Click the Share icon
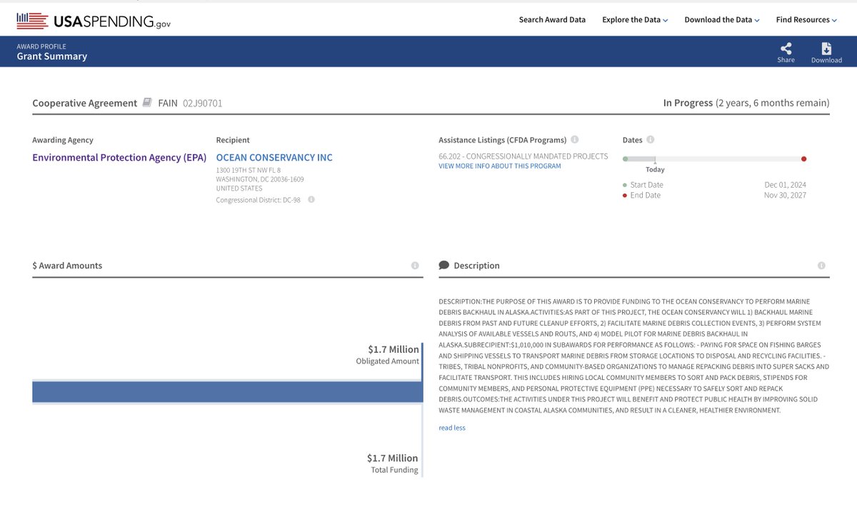857x512 pixels. (786, 49)
